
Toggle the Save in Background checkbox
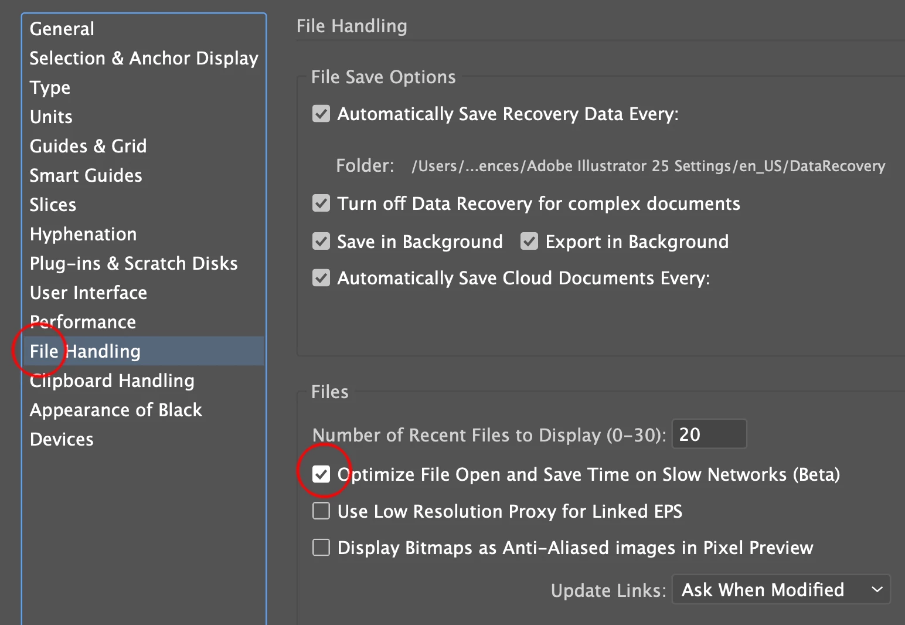pos(321,242)
